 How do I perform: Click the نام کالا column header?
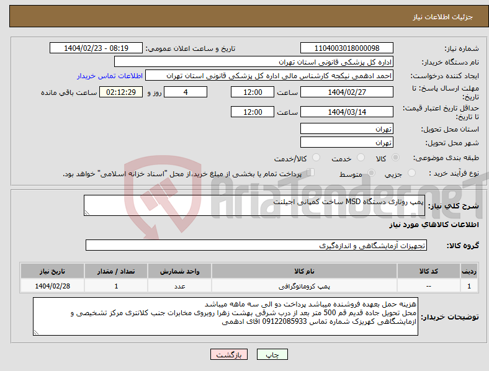304,271
